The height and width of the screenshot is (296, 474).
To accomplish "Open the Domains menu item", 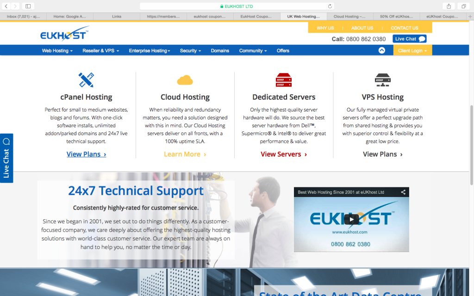I will pos(220,50).
